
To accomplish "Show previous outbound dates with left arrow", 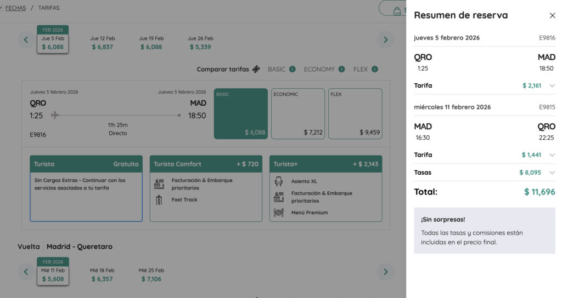I will point(26,39).
